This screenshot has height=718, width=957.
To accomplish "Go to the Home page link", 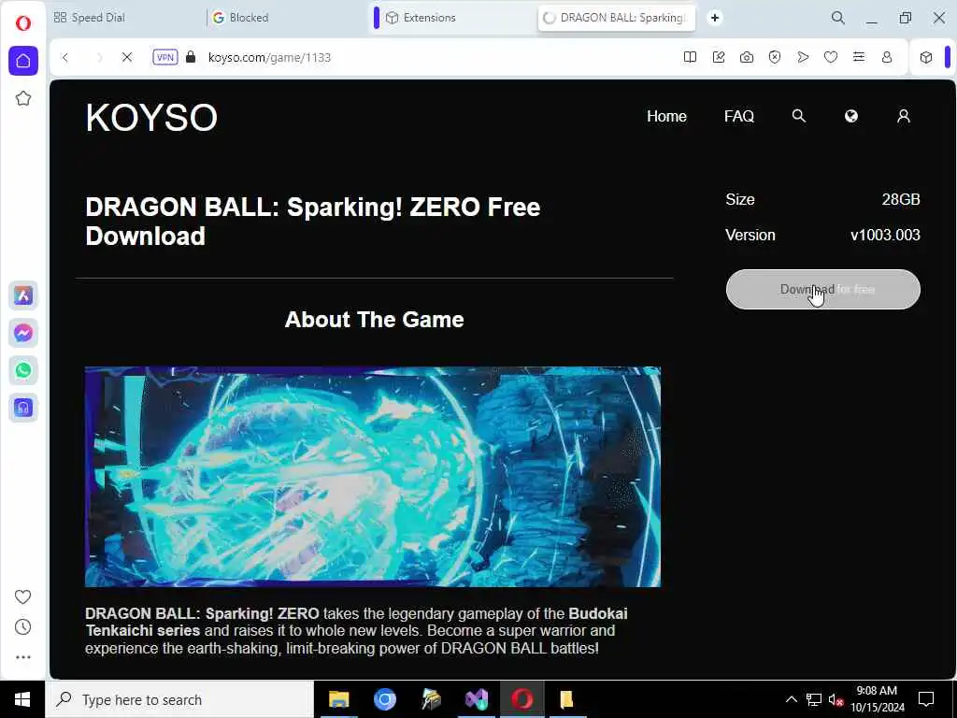I will click(x=666, y=116).
